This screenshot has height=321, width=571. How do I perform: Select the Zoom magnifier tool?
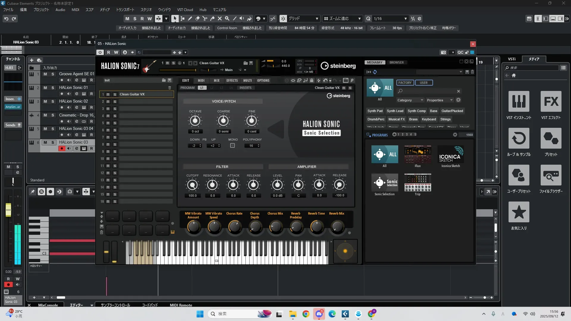(227, 19)
